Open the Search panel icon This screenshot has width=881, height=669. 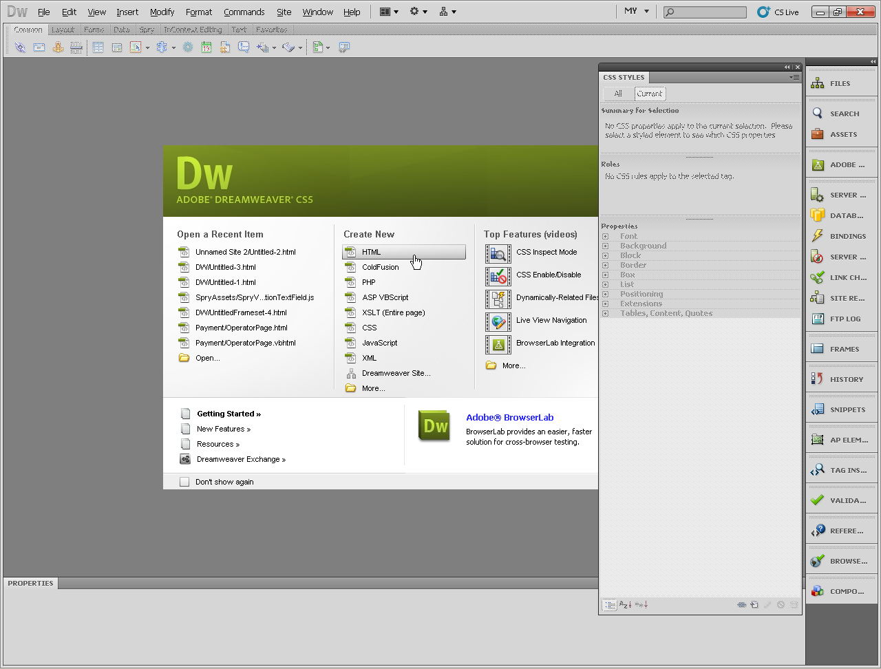point(818,114)
